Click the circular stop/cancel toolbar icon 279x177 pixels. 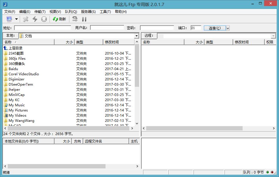point(44,19)
